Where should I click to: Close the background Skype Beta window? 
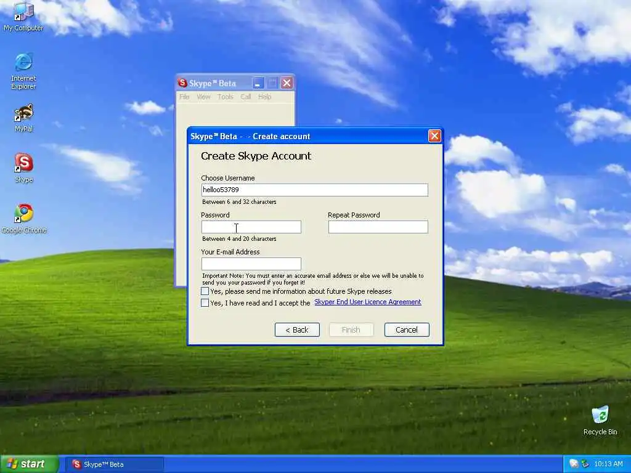[287, 83]
